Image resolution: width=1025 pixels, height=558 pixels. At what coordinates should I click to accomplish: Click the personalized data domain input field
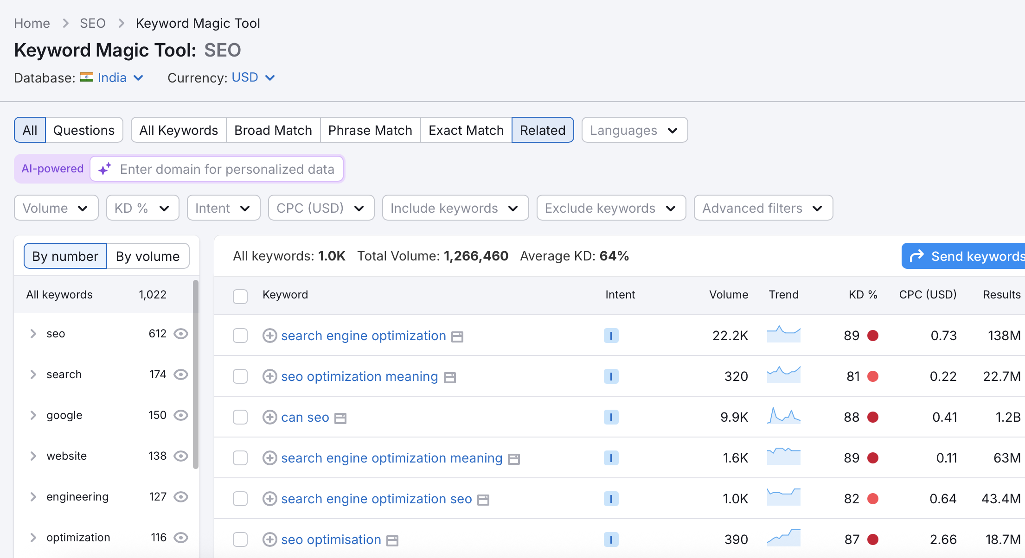tap(217, 169)
